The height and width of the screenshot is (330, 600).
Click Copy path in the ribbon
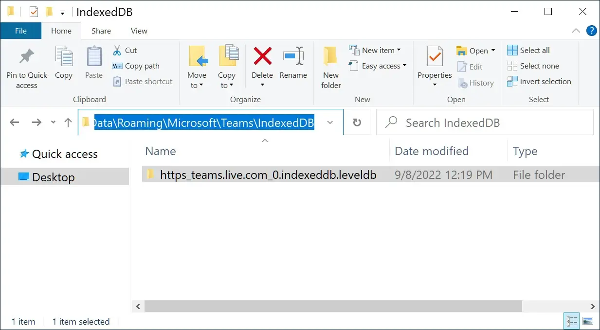pos(136,66)
